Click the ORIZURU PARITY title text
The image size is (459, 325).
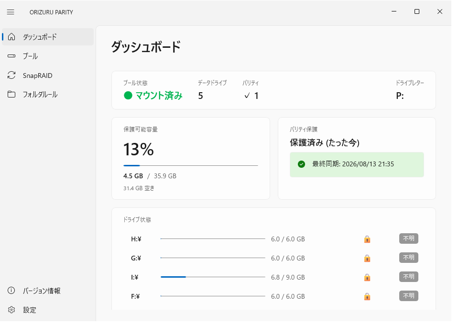click(x=51, y=12)
